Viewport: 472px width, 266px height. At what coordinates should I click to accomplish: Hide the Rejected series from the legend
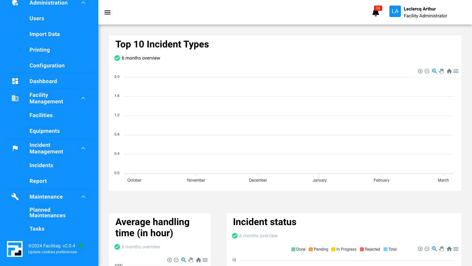(x=370, y=249)
